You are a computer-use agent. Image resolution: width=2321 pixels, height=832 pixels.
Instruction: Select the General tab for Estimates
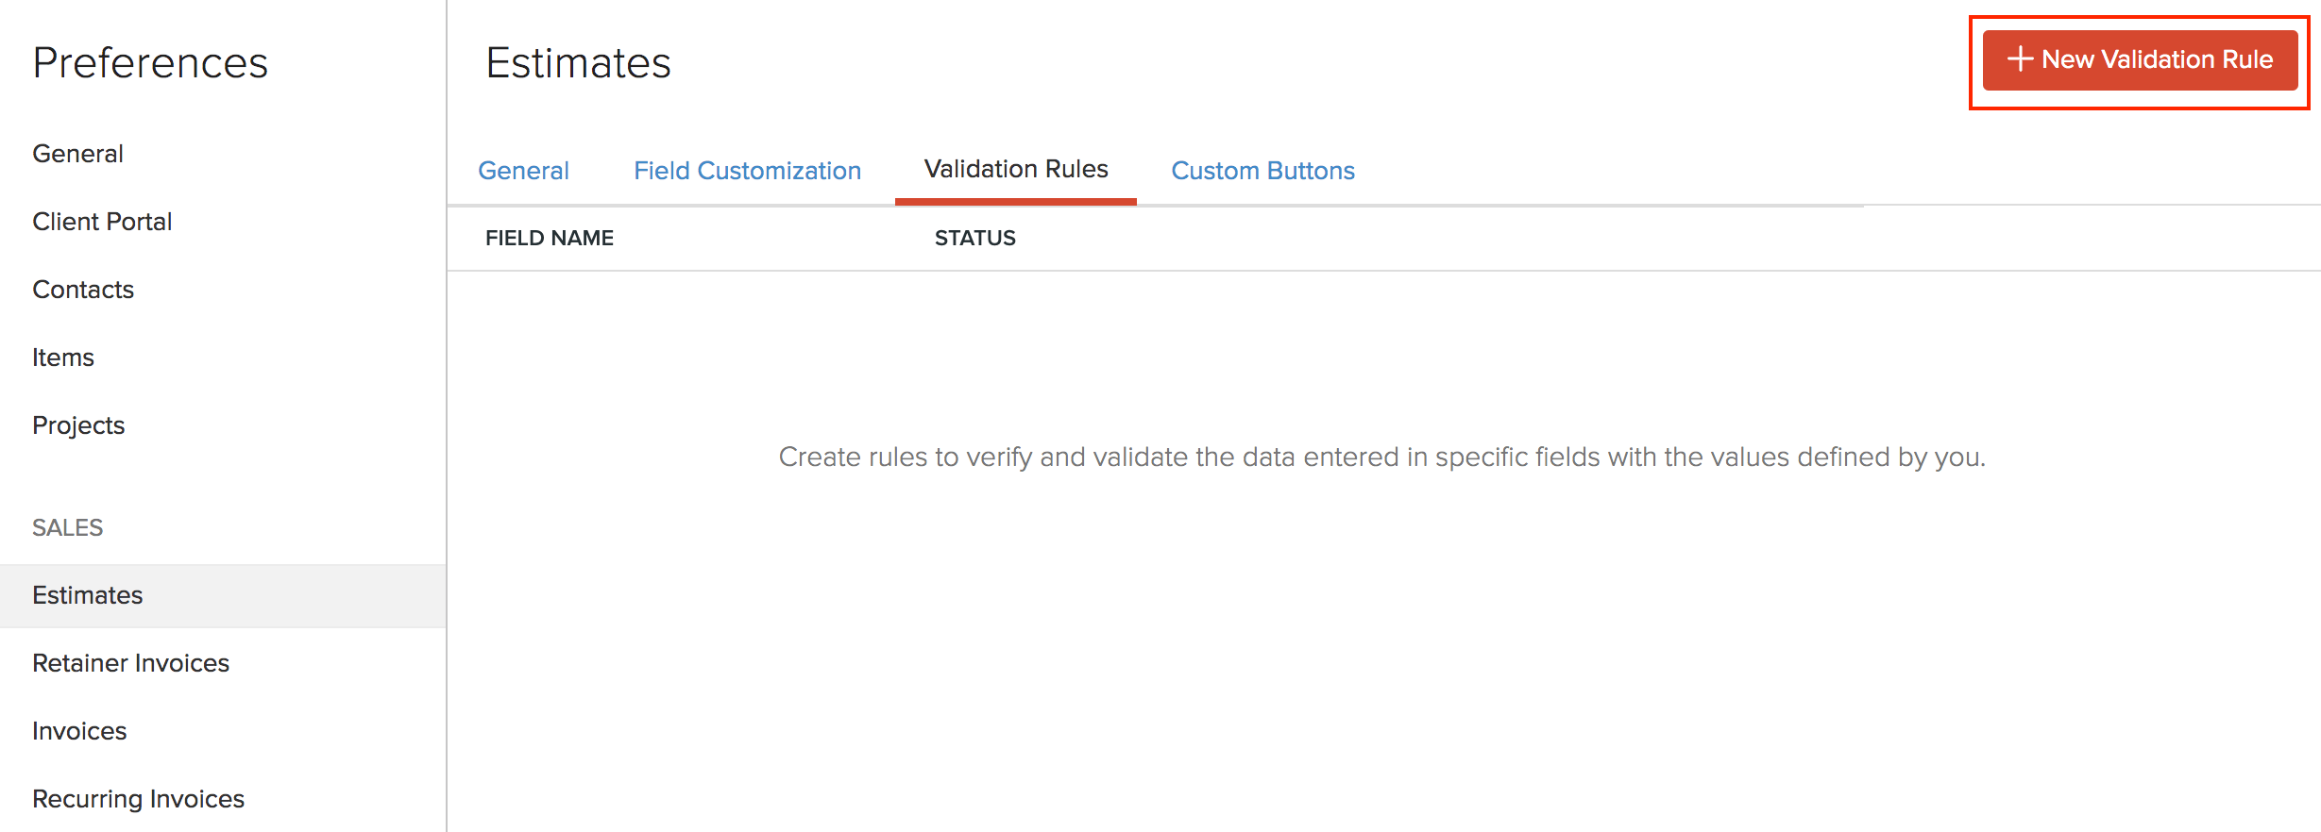pos(523,171)
